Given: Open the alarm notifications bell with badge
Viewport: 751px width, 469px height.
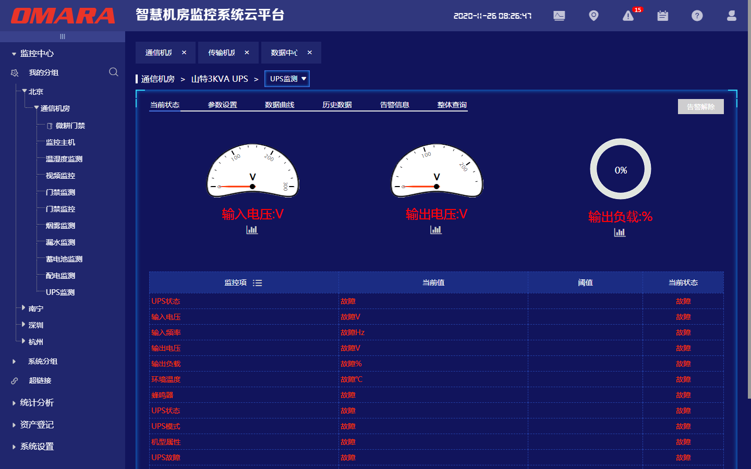Looking at the screenshot, I should click(x=628, y=16).
